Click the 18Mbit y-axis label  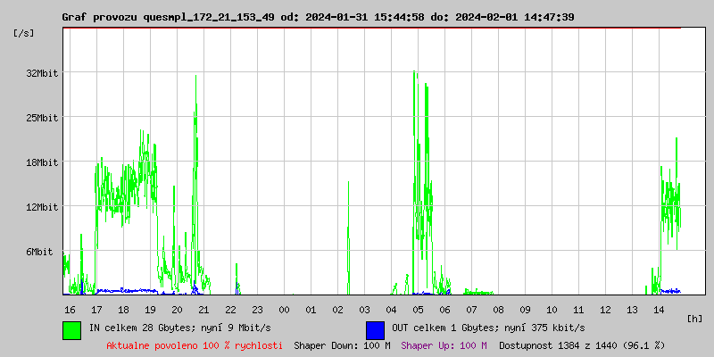click(42, 162)
